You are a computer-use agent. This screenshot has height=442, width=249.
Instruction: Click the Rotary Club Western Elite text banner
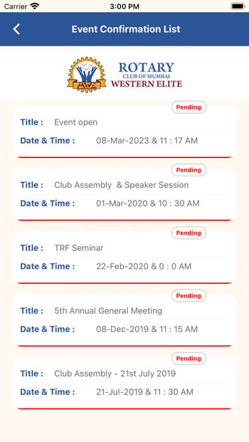(146, 75)
